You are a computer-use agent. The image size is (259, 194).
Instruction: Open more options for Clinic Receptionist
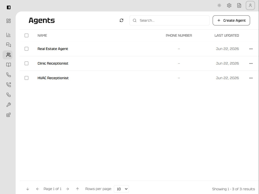[251, 63]
